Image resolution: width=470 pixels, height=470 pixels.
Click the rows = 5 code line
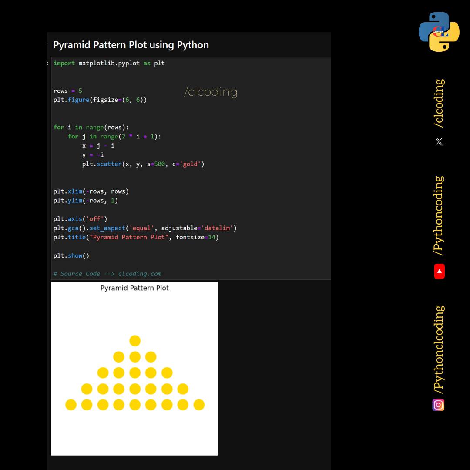coord(68,91)
